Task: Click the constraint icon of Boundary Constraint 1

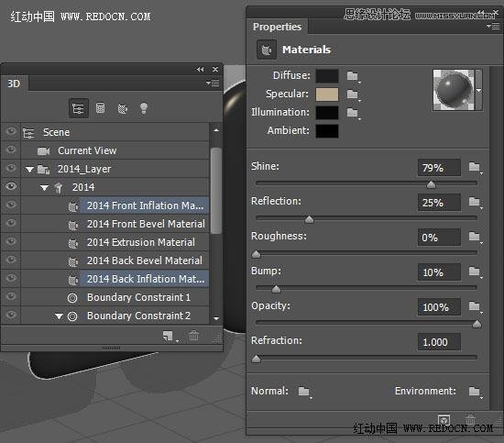Action: (x=72, y=298)
